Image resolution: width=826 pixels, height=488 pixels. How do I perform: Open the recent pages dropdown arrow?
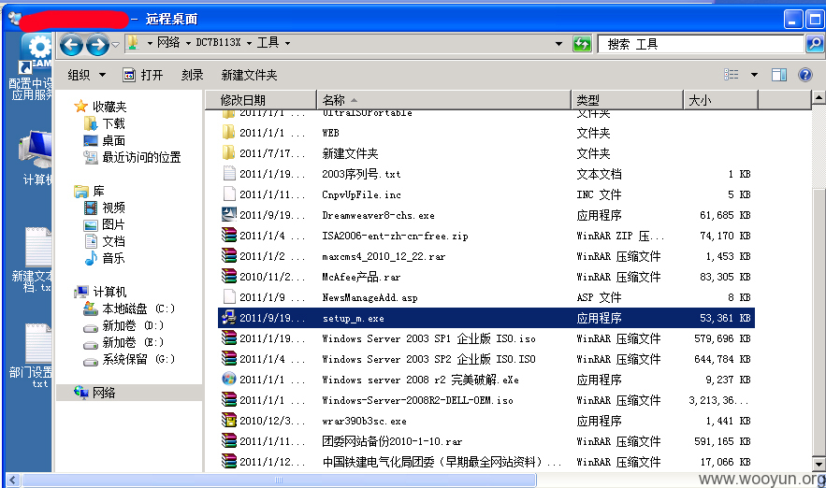coord(115,44)
